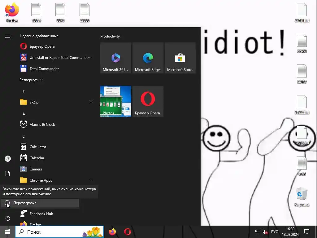The height and width of the screenshot is (238, 317).
Task: Select the desktop file named 4768
Action: tap(302, 166)
